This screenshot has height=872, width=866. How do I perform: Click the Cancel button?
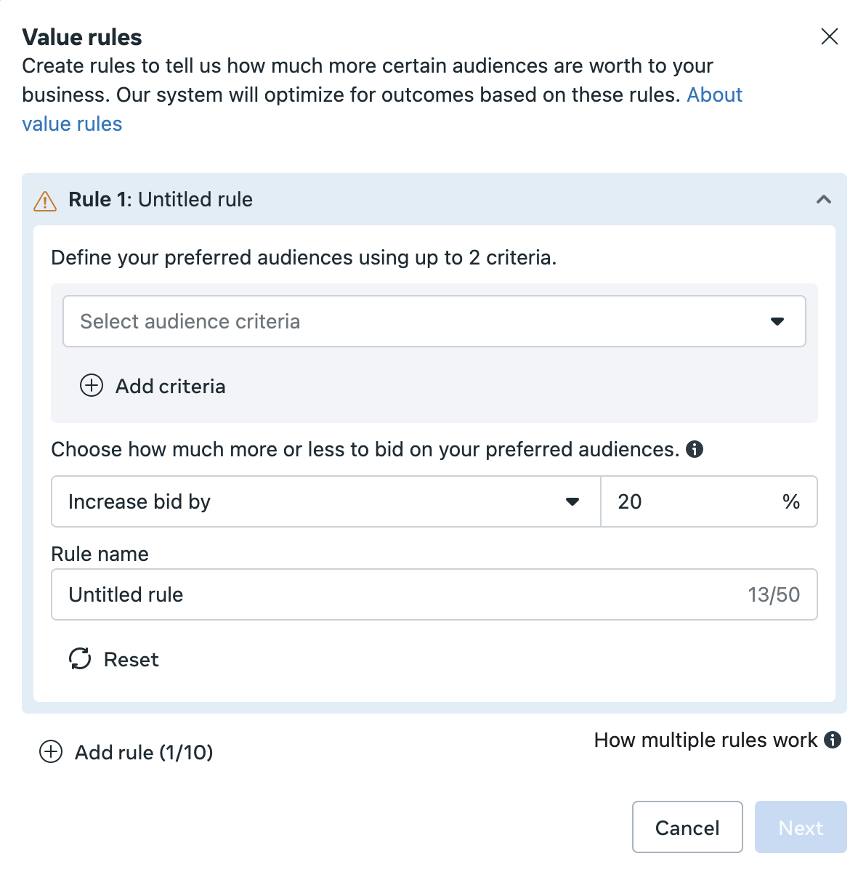pos(687,827)
